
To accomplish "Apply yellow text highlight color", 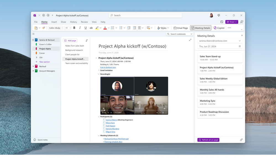I will pyautogui.click(x=97, y=28).
